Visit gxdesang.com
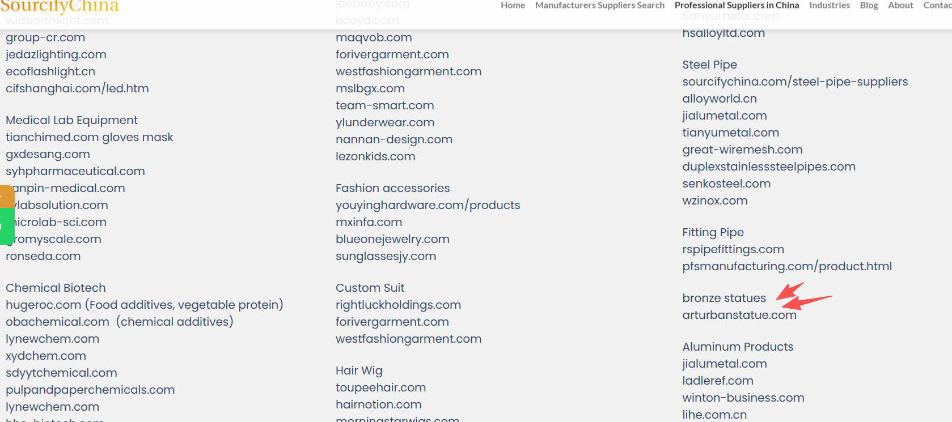The height and width of the screenshot is (422, 952). tap(48, 155)
